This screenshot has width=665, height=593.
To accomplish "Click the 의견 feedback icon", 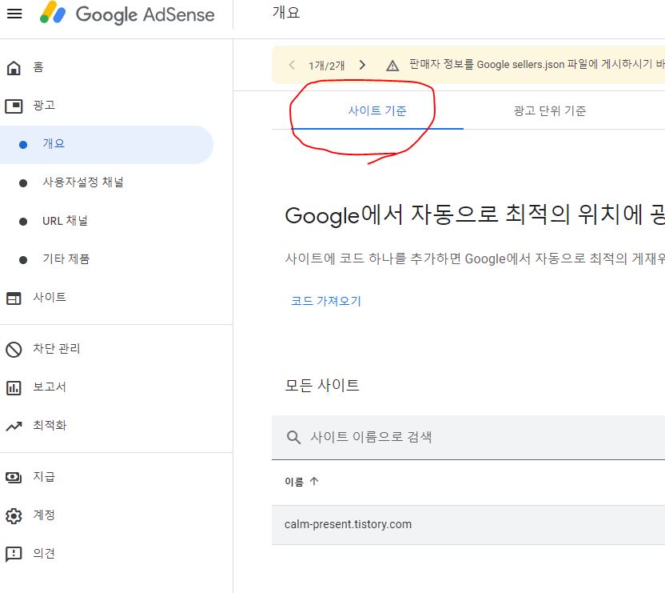I will tap(14, 555).
